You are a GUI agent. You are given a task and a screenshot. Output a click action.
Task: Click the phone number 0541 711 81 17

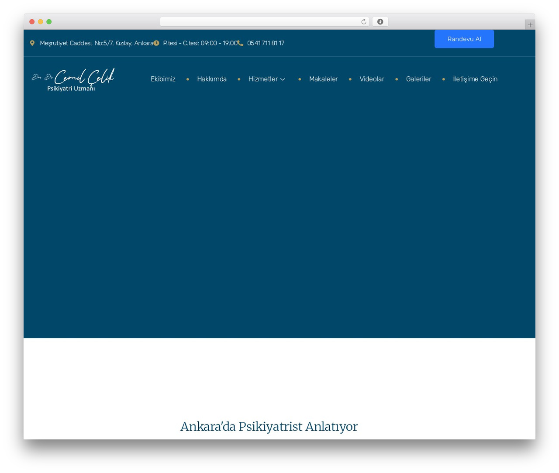point(266,43)
